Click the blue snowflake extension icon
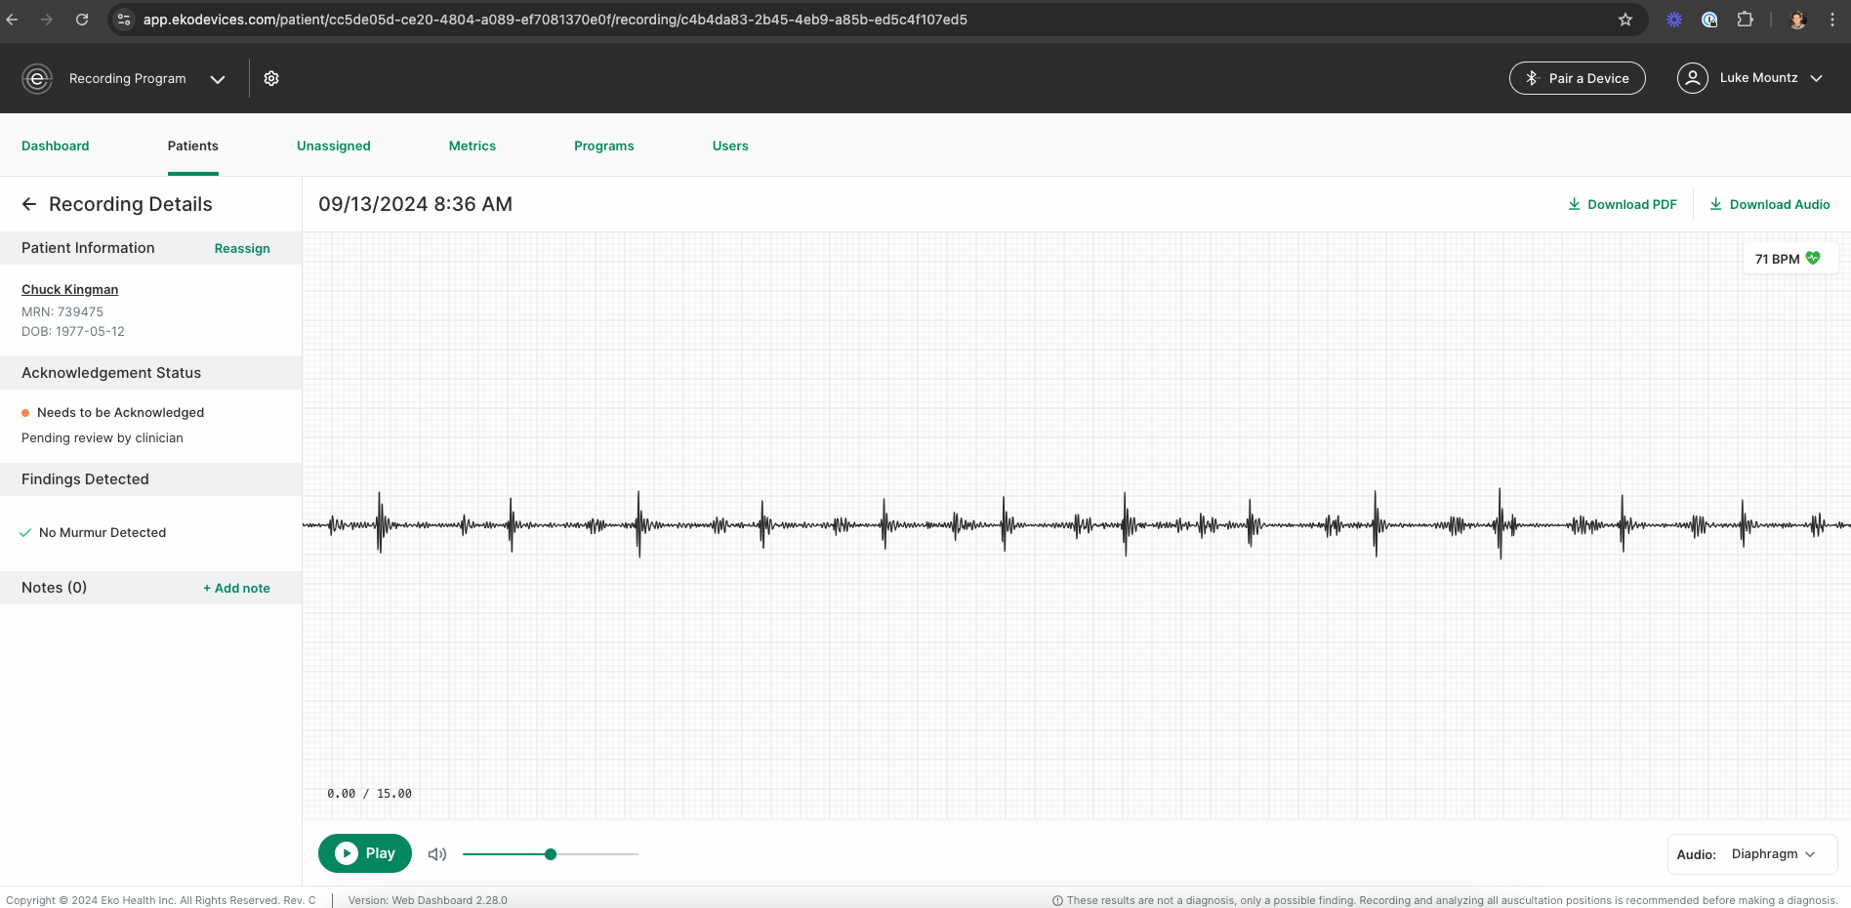Screen dimensions: 1851x908 tap(1674, 20)
